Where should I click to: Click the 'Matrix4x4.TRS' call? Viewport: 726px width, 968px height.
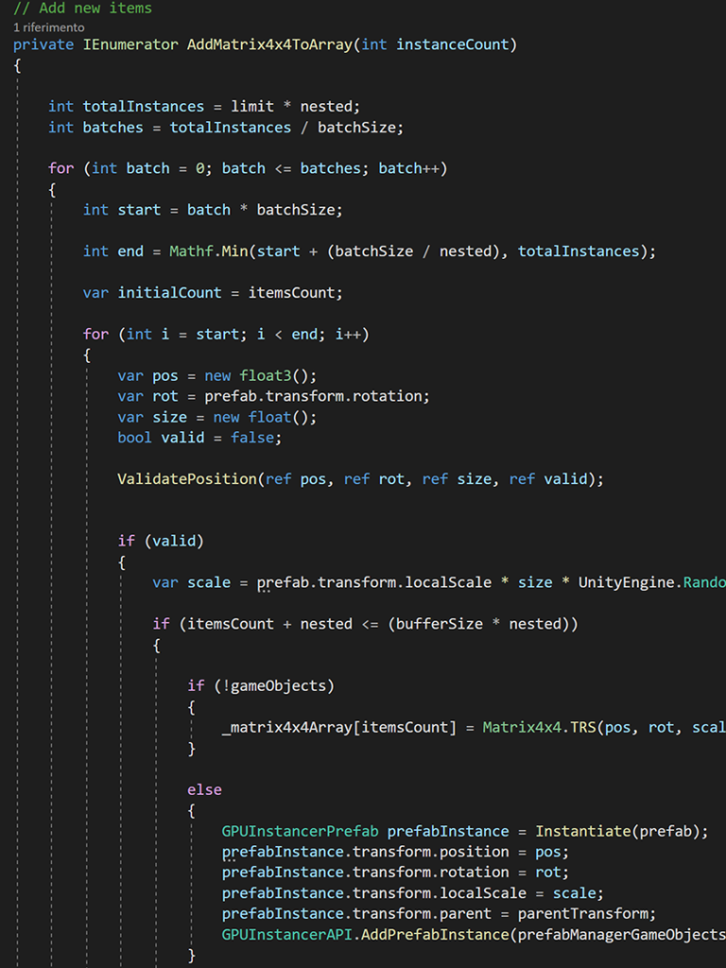(539, 727)
